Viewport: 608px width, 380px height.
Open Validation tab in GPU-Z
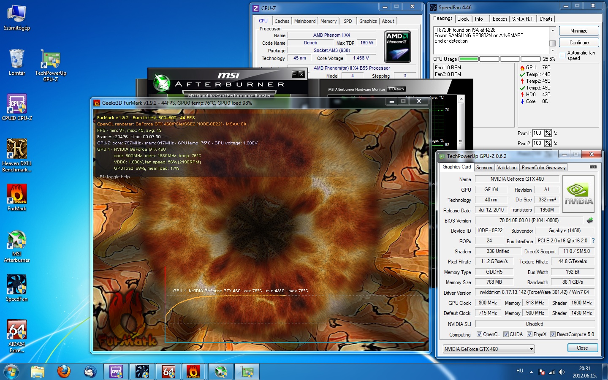point(507,168)
